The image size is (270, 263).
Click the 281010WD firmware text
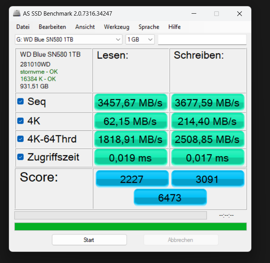35,64
